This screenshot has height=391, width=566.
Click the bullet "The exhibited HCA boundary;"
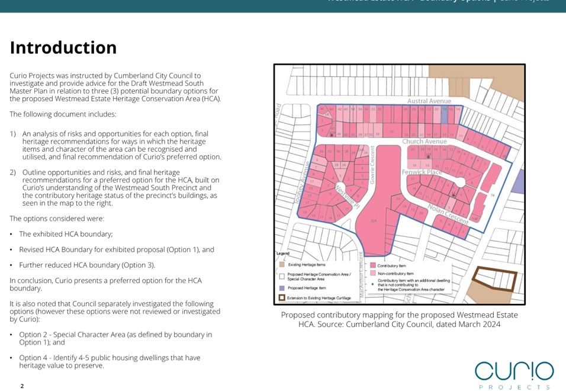tap(66, 235)
